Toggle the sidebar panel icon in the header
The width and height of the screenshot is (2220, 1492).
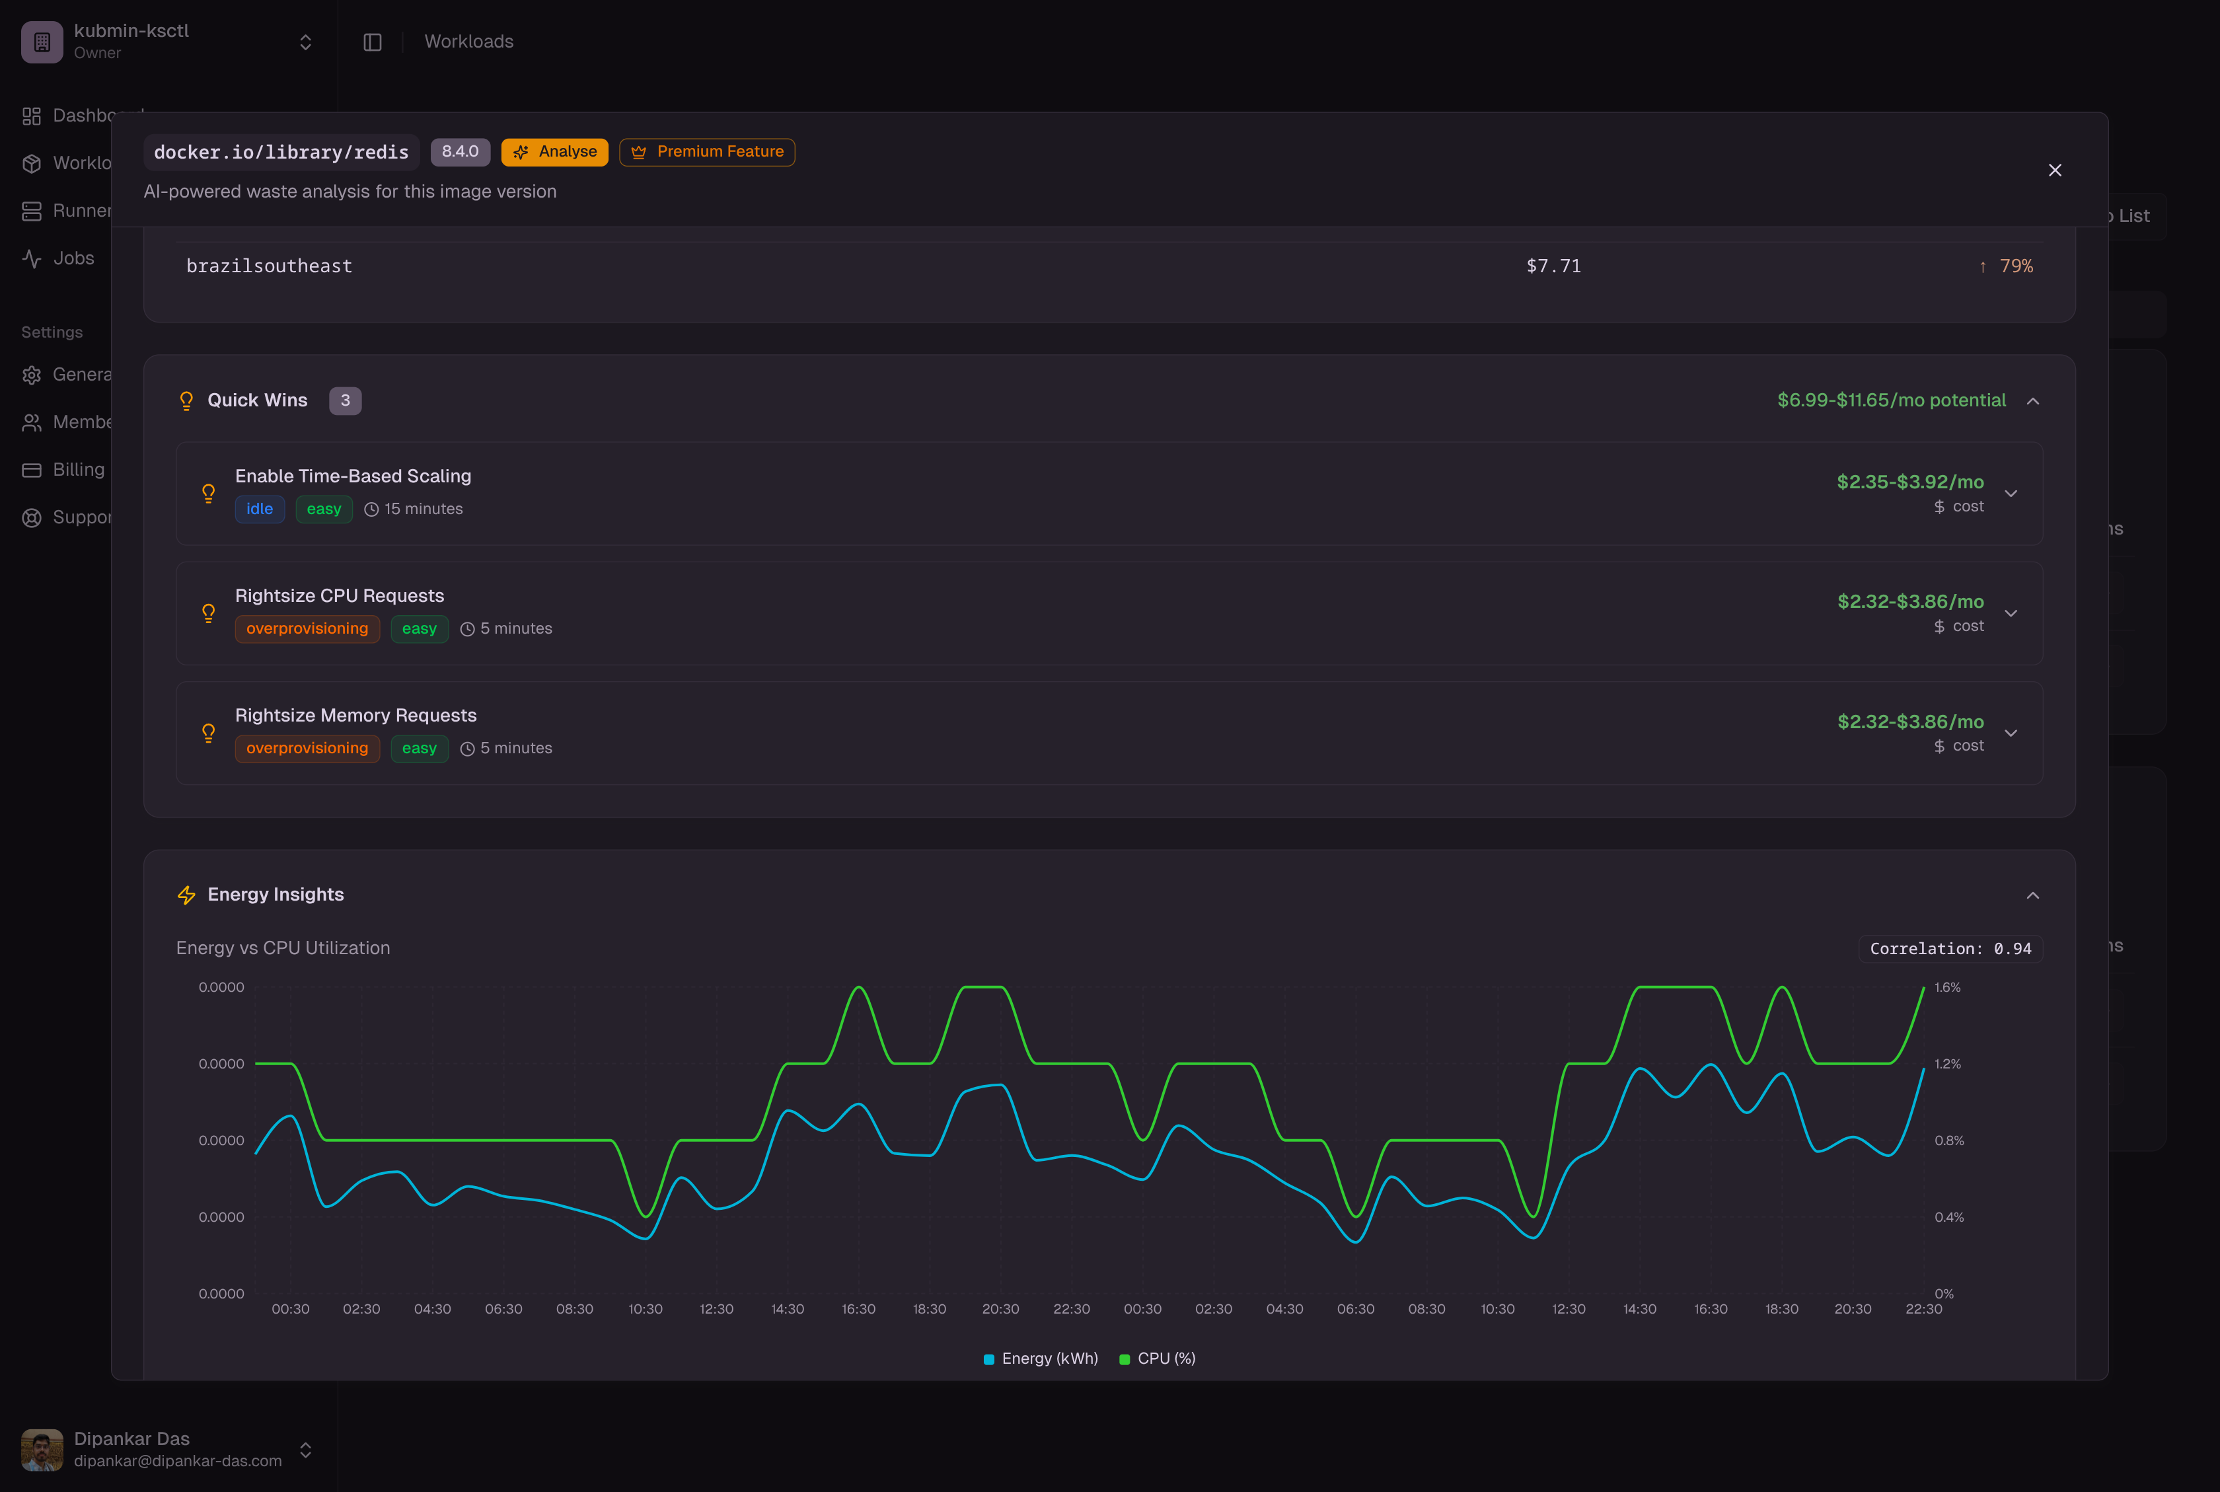[372, 42]
